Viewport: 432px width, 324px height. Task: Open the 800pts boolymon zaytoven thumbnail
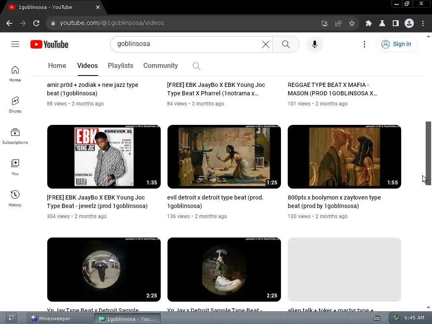pyautogui.click(x=344, y=157)
